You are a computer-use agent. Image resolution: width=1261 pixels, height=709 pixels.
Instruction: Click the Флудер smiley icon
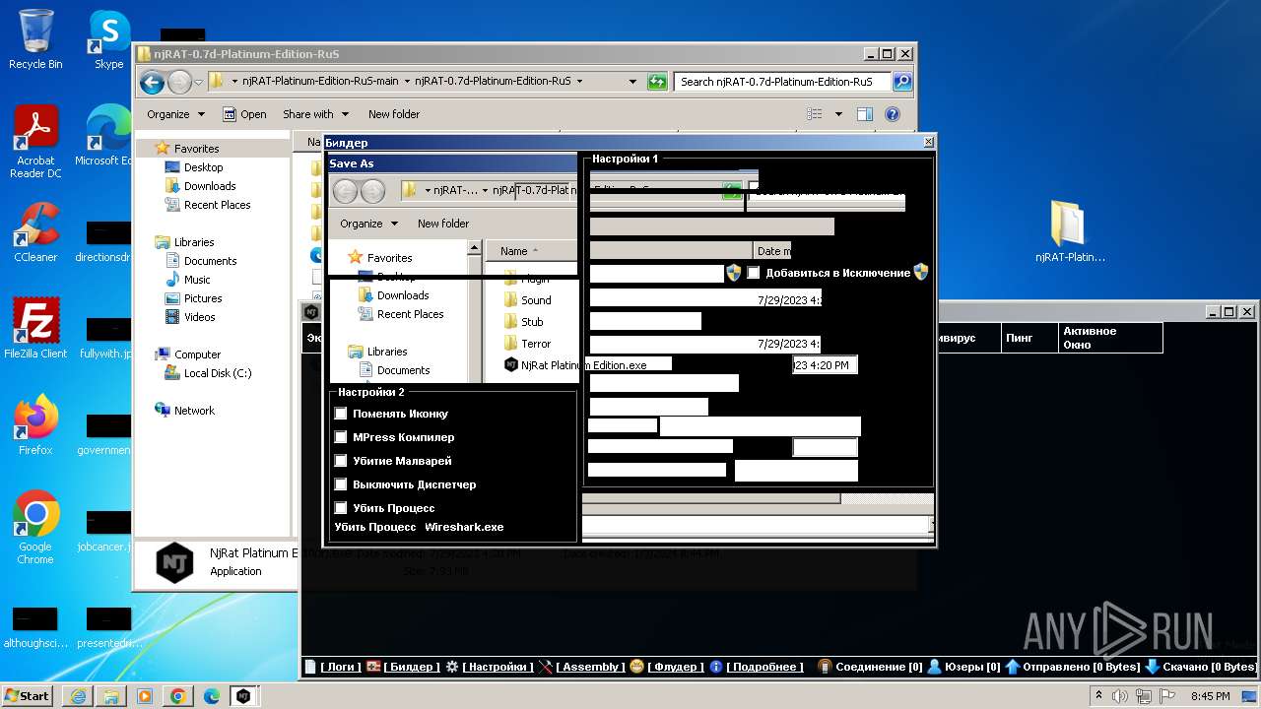pos(637,667)
